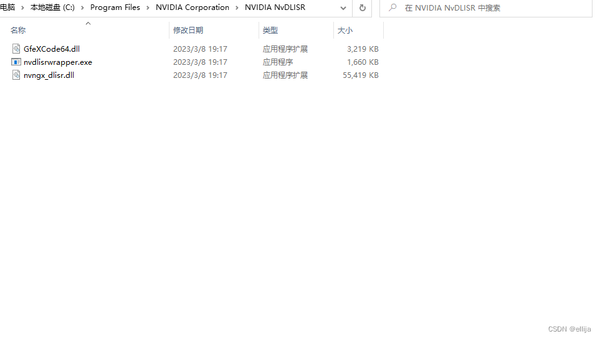Expand chevron after Program Files breadcrumb

point(148,7)
